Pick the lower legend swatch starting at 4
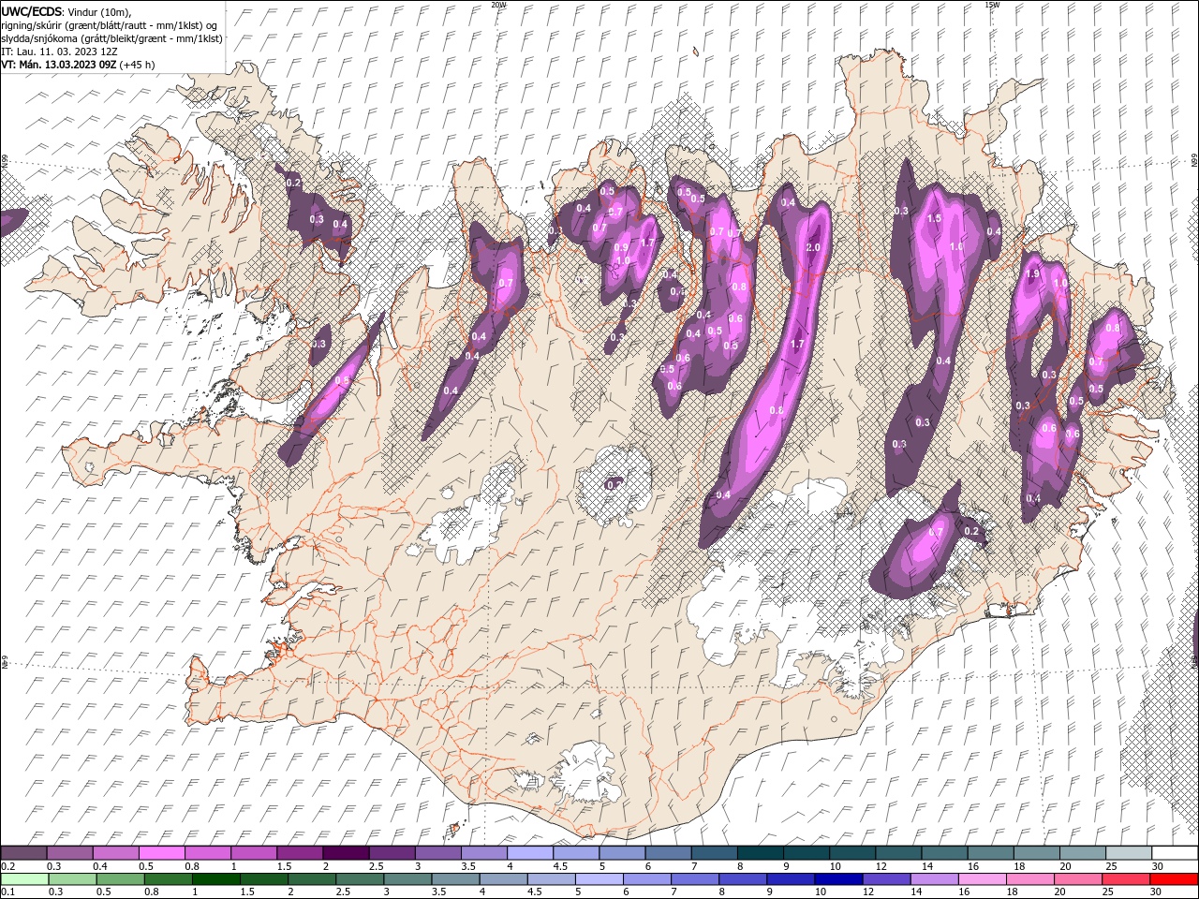Image resolution: width=1199 pixels, height=899 pixels. [502, 878]
